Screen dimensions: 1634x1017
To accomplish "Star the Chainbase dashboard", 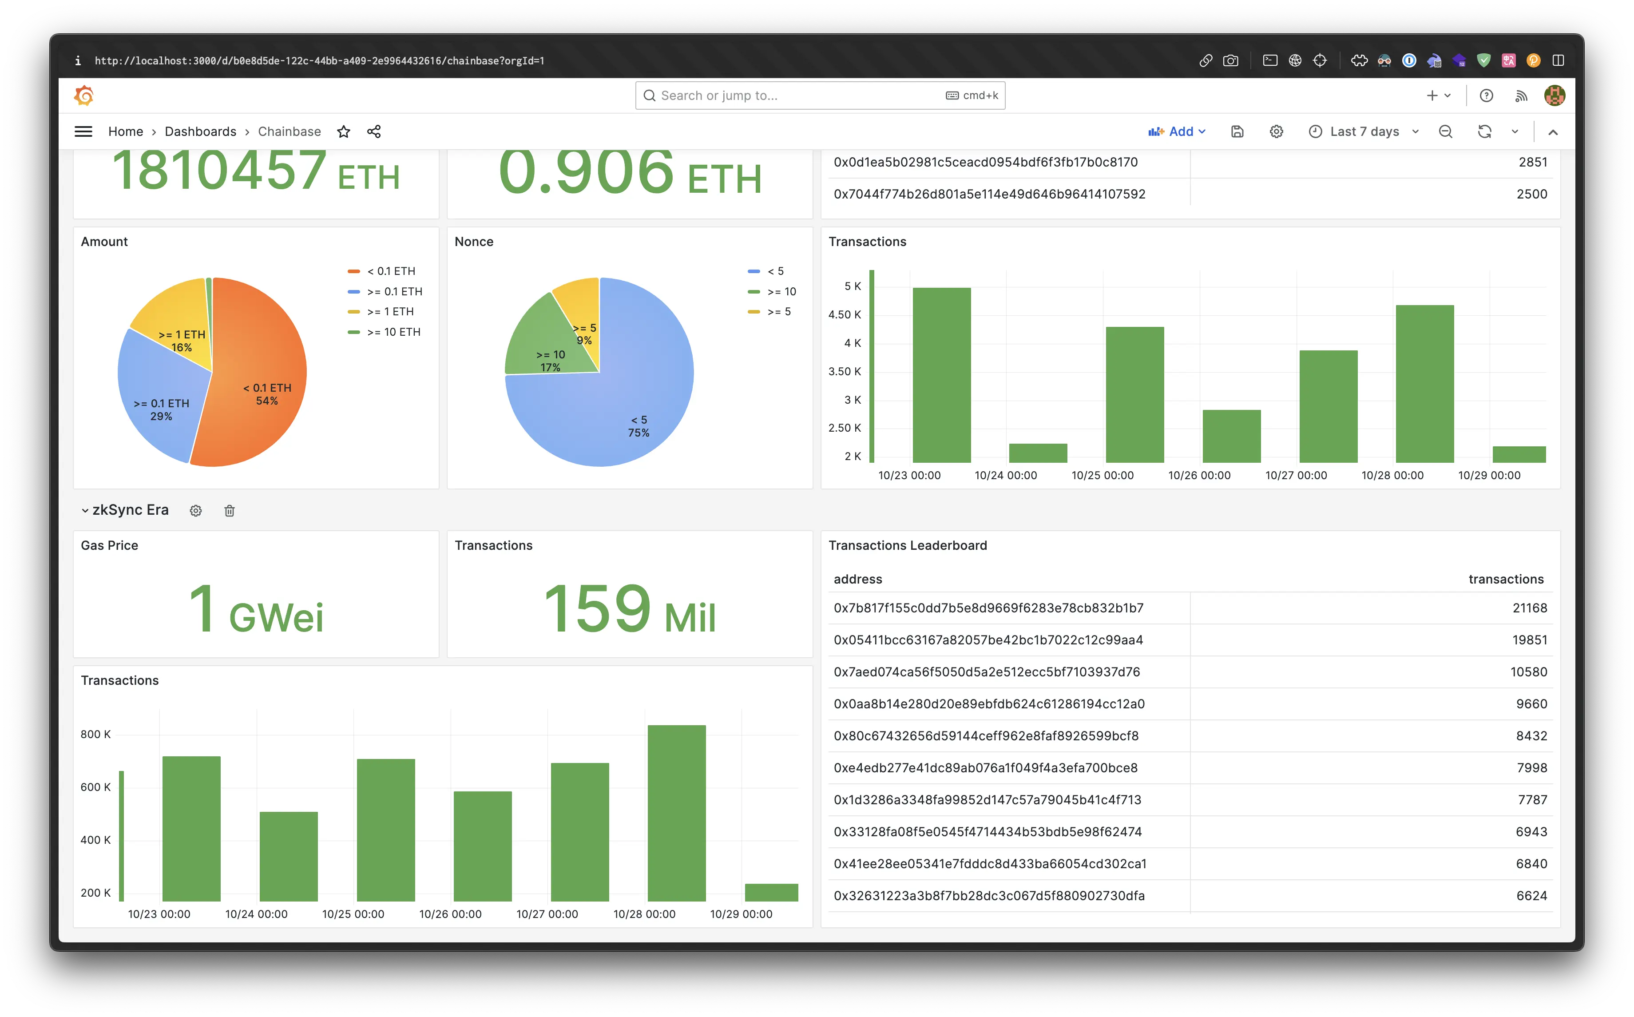I will pyautogui.click(x=344, y=132).
